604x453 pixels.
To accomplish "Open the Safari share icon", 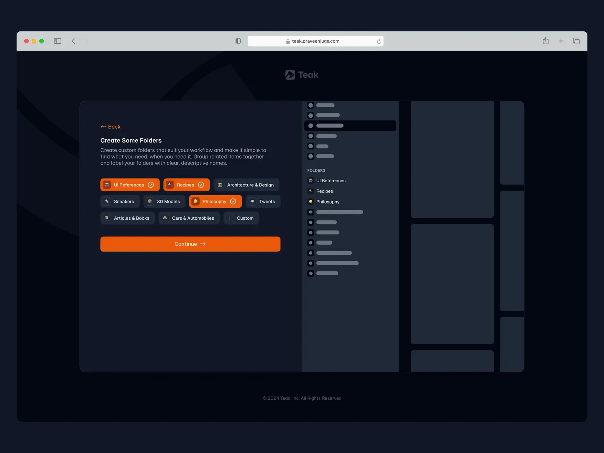I will (545, 41).
